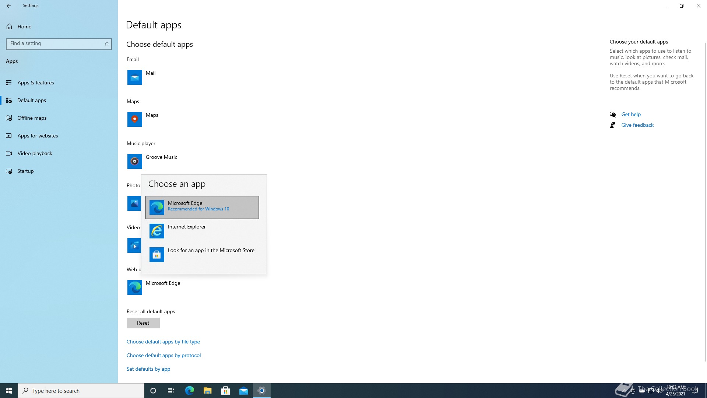Open Video playback settings
The height and width of the screenshot is (398, 707).
tap(35, 153)
